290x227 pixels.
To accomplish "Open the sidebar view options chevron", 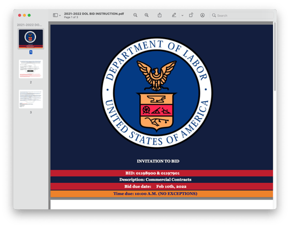I will 60,15.
